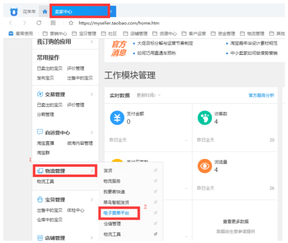
Task: Open 淘宝群 link
Action: click(43, 153)
